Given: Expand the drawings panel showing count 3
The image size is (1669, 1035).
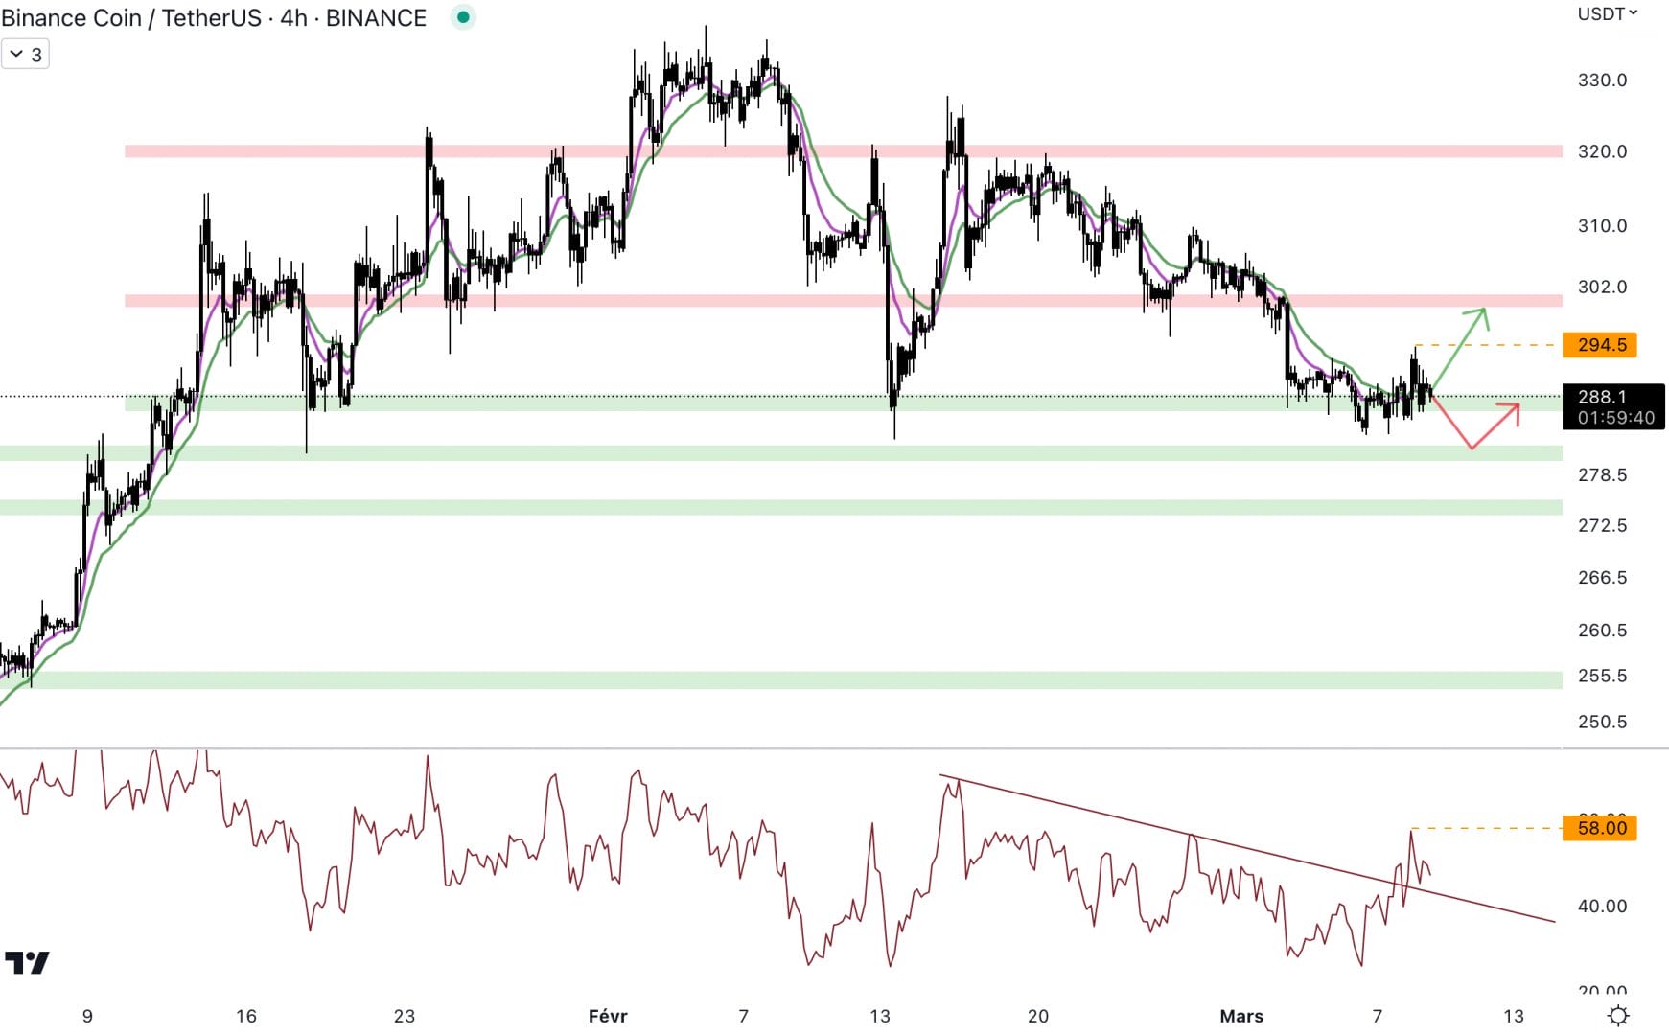Looking at the screenshot, I should coord(24,54).
